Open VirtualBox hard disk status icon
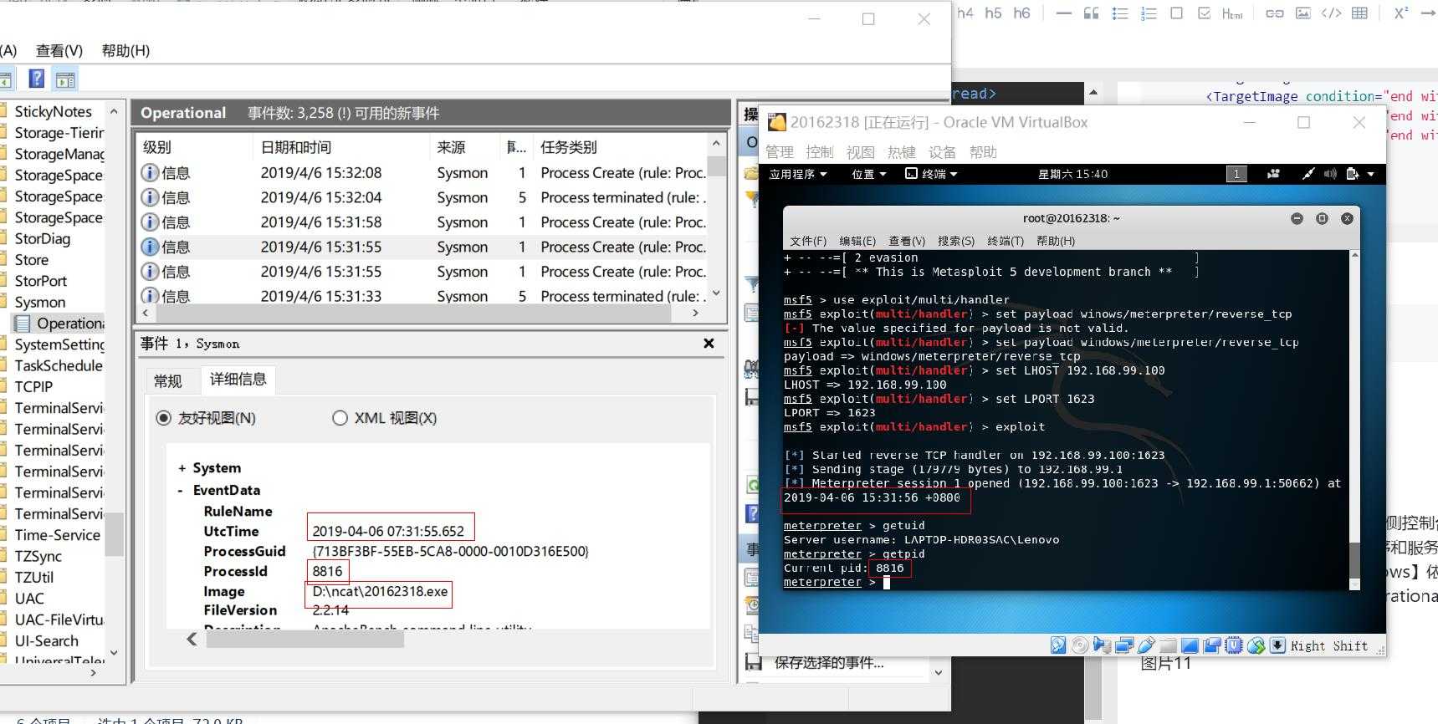The height and width of the screenshot is (724, 1438). [1058, 645]
